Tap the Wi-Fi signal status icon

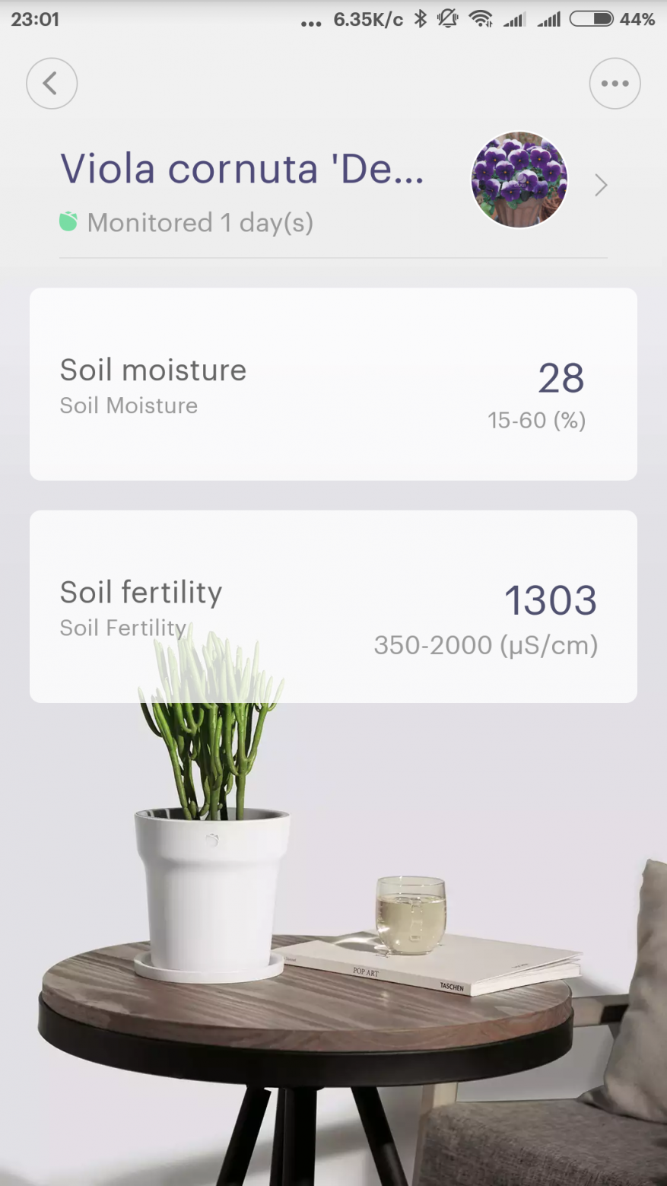(481, 19)
